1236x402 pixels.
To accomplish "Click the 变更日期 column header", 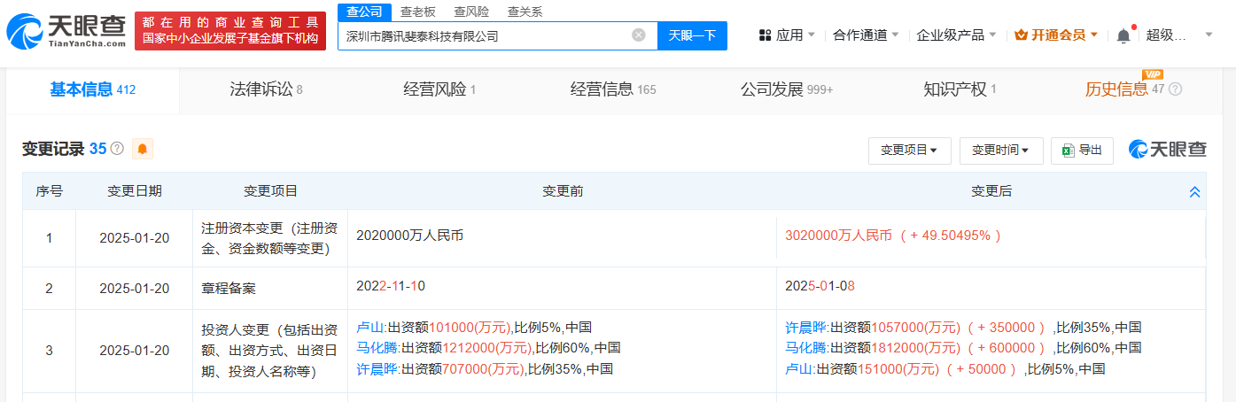I will pyautogui.click(x=135, y=190).
